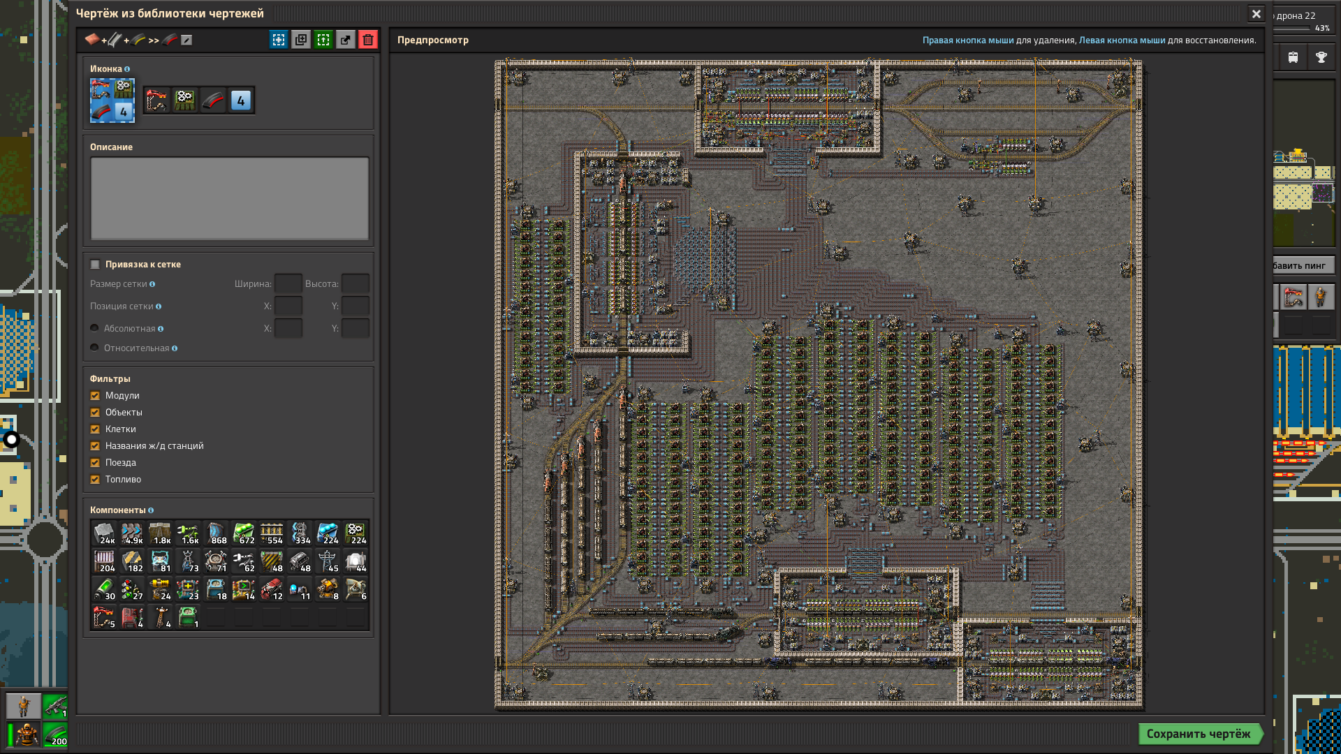The height and width of the screenshot is (754, 1341).
Task: Click the red trash delete-blueprint icon
Action: pos(368,40)
